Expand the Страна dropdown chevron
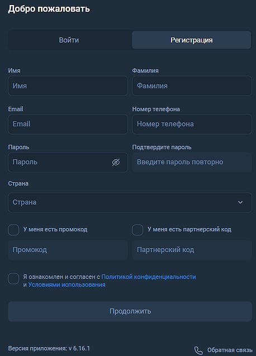 coord(240,202)
